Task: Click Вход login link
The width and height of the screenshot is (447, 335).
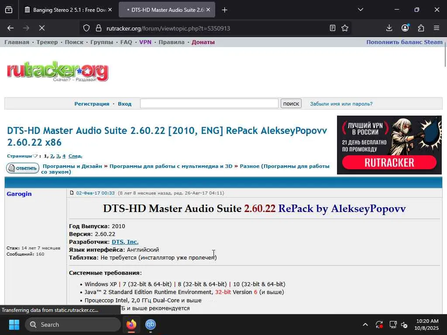Action: tap(124, 104)
